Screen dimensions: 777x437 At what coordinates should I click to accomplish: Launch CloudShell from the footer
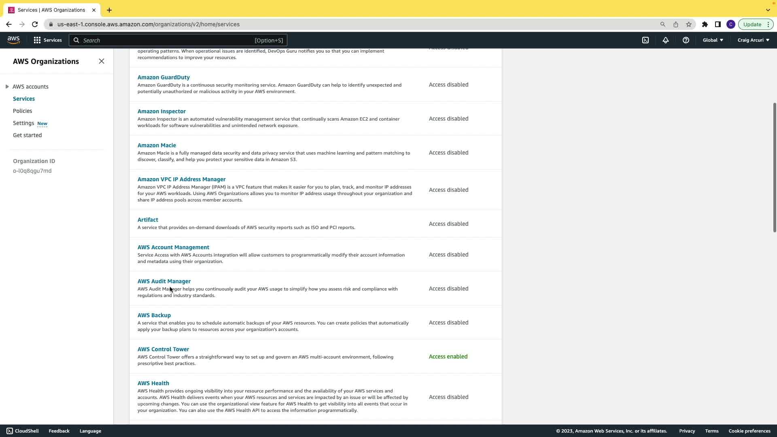click(x=23, y=431)
